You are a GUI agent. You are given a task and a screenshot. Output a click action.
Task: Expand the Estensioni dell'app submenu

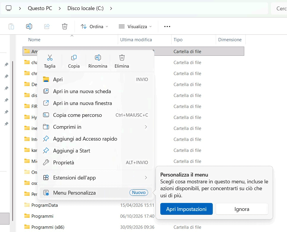click(146, 177)
